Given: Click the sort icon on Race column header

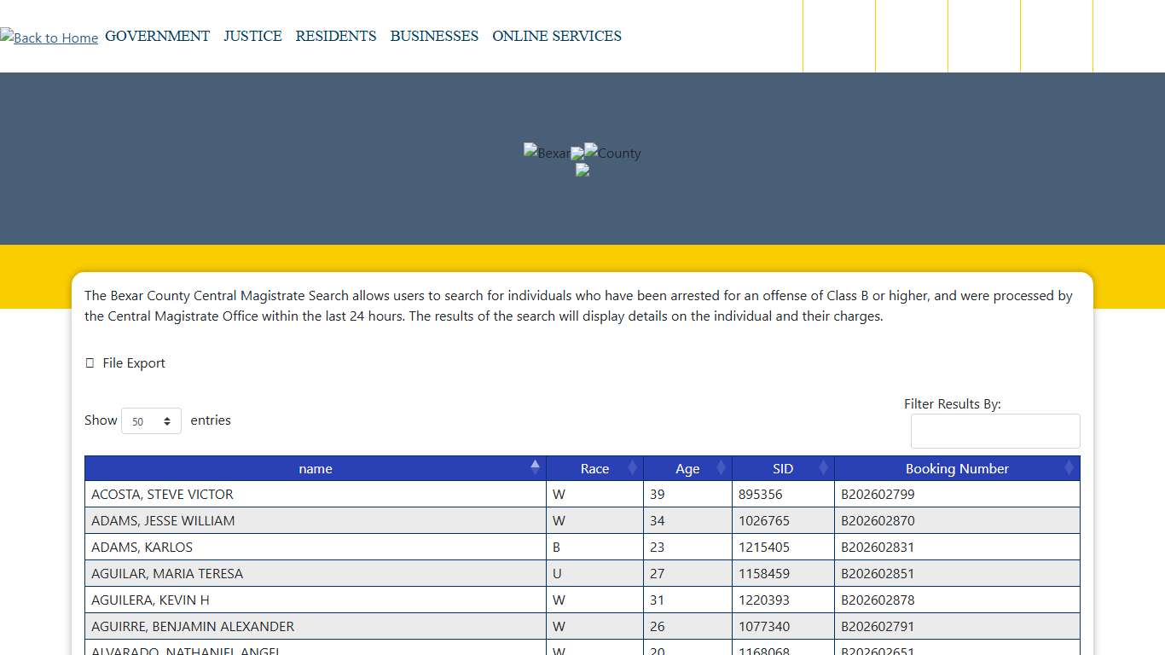Looking at the screenshot, I should [x=631, y=467].
